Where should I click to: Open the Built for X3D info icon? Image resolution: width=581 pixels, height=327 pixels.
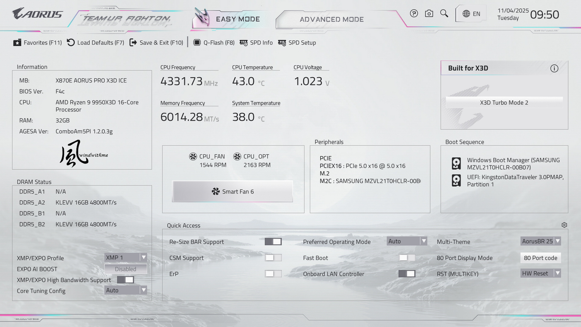(x=554, y=68)
